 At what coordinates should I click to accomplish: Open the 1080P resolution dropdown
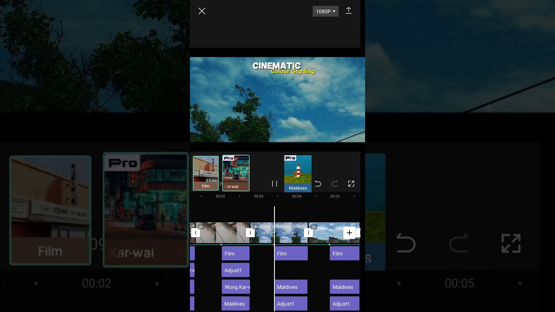click(x=325, y=11)
